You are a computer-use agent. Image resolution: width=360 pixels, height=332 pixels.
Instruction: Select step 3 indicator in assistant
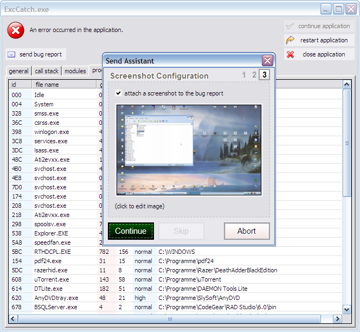pyautogui.click(x=264, y=75)
